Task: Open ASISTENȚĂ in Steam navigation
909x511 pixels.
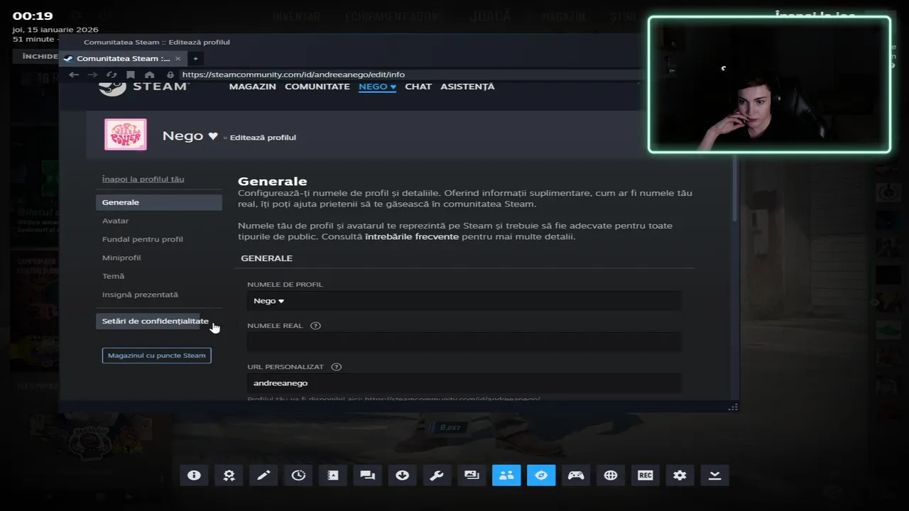Action: [467, 87]
